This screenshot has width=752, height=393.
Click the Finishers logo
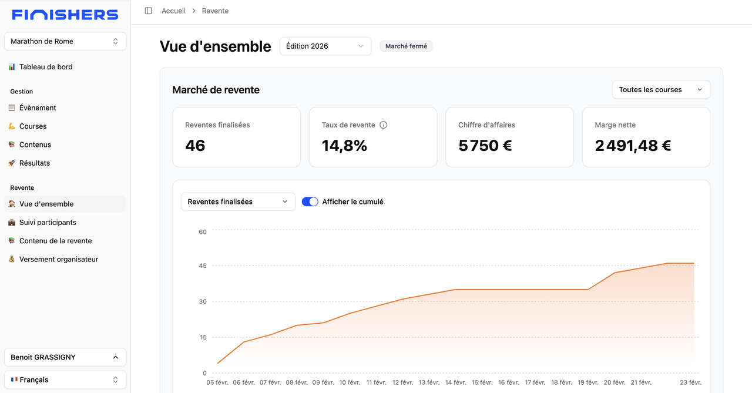(65, 15)
